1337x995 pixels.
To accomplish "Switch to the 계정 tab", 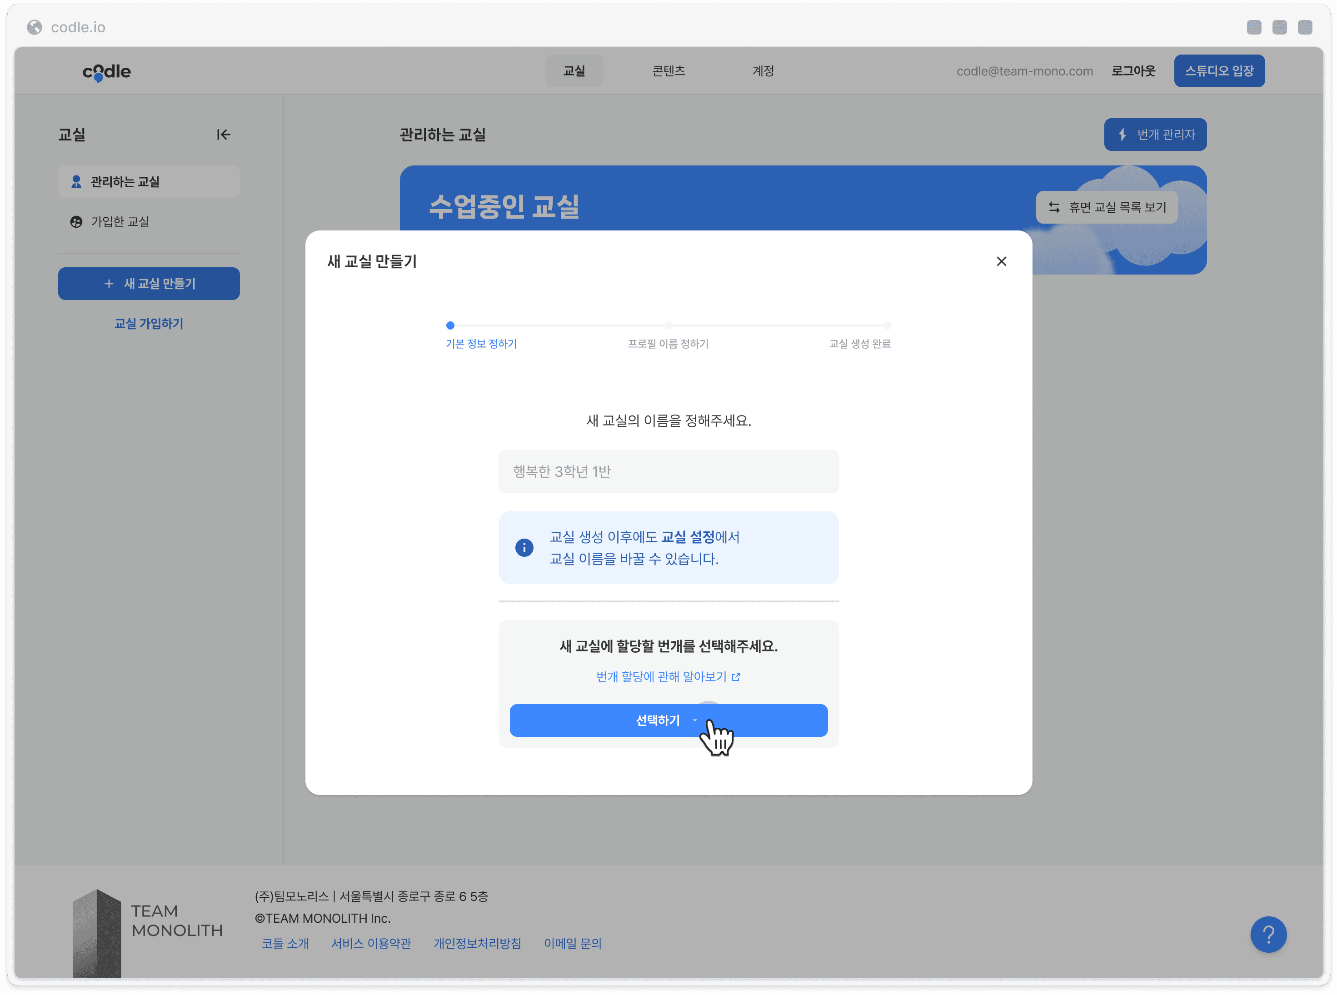I will click(763, 71).
